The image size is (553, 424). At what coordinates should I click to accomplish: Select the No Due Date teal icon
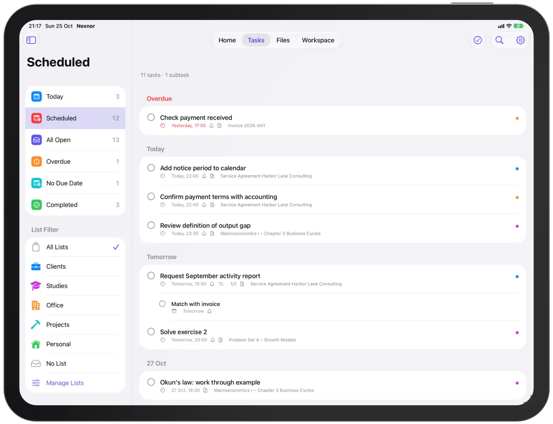37,184
